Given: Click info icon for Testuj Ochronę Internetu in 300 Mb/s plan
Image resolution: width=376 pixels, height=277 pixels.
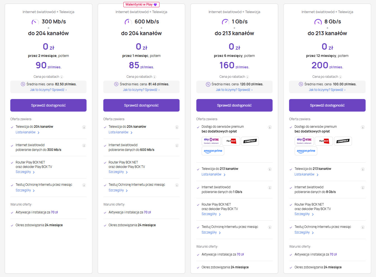Looking at the screenshot, I should pos(84,185).
